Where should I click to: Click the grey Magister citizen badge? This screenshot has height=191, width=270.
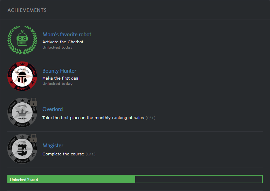[22, 149]
